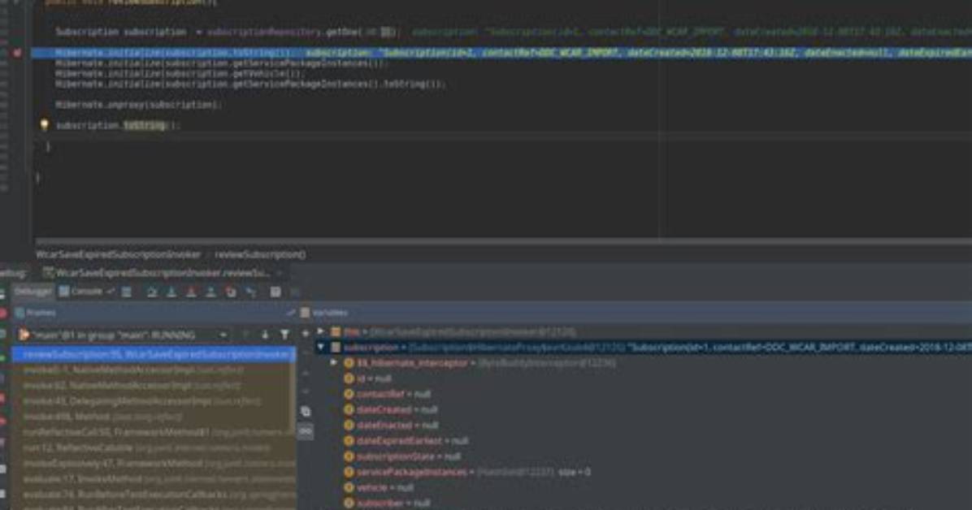Select frame invoke:498, Method
The width and height of the screenshot is (972, 510).
tap(153, 417)
